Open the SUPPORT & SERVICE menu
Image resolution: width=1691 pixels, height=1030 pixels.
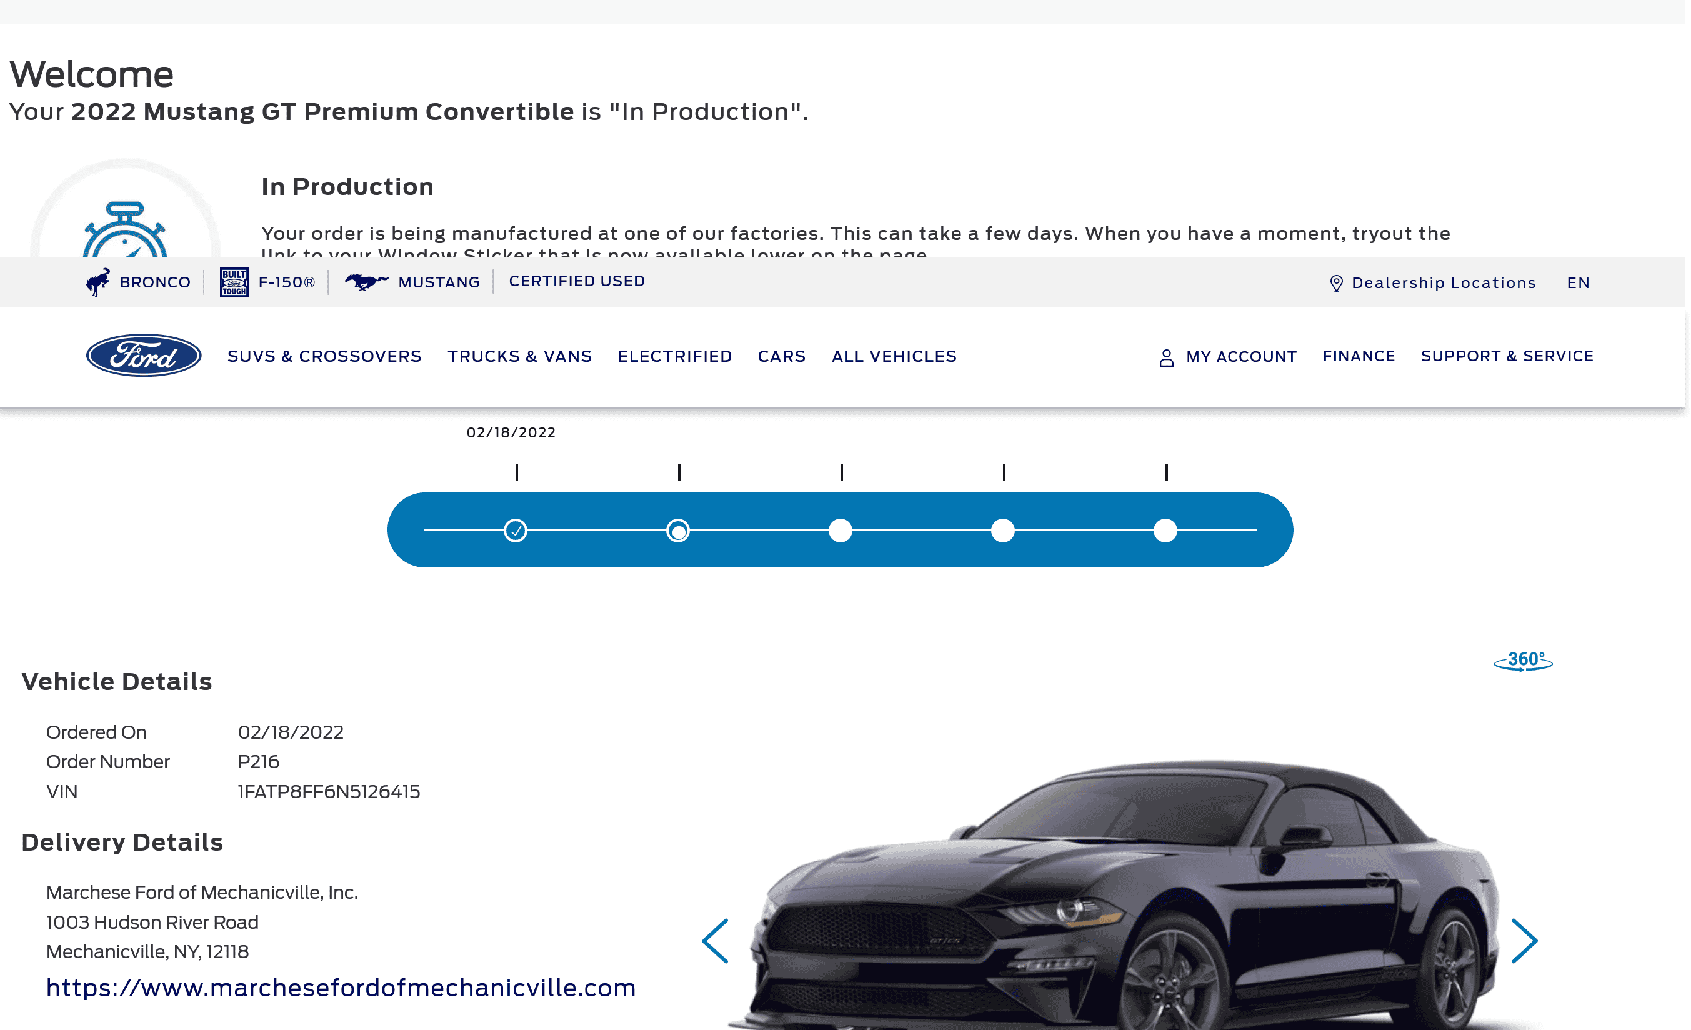click(x=1507, y=356)
